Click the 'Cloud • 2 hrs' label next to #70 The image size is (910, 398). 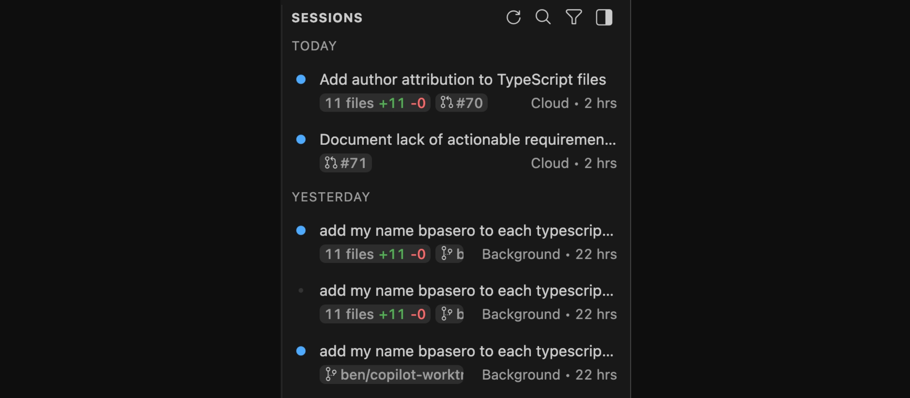(573, 103)
